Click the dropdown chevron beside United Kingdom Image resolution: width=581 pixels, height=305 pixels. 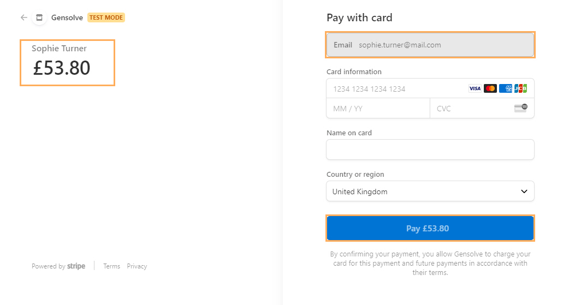point(524,192)
